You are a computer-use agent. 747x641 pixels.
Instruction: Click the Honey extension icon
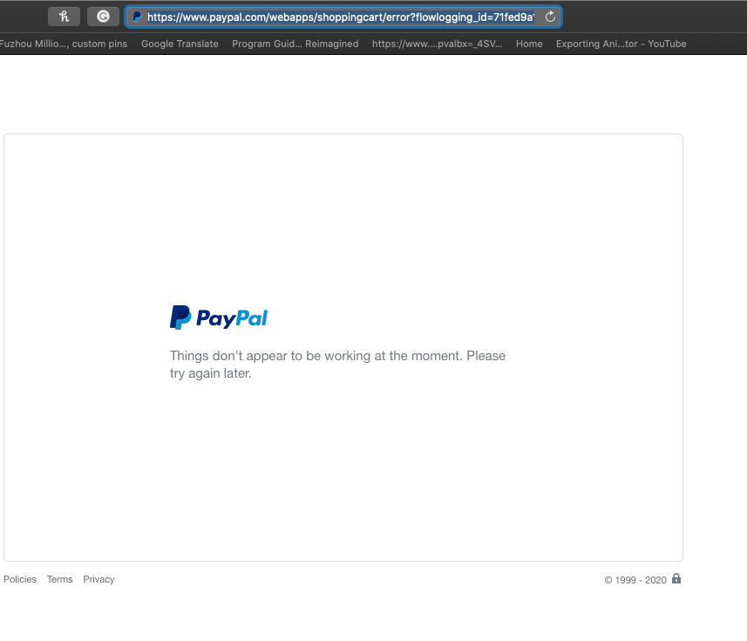pyautogui.click(x=64, y=17)
